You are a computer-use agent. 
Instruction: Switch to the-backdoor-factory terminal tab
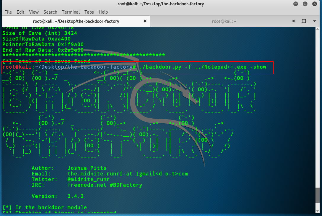(76, 21)
